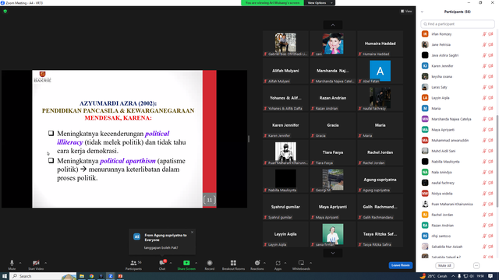Start recording with the Record button
This screenshot has width=499, height=280.
click(210, 264)
